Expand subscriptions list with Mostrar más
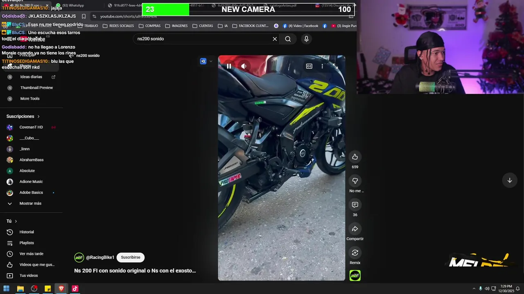 32,203
